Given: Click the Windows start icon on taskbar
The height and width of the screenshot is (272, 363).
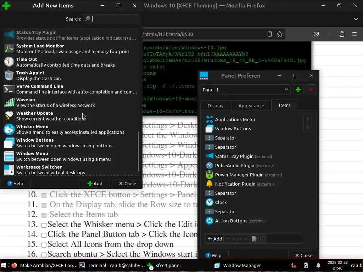Looking at the screenshot, I should [x=4, y=265].
